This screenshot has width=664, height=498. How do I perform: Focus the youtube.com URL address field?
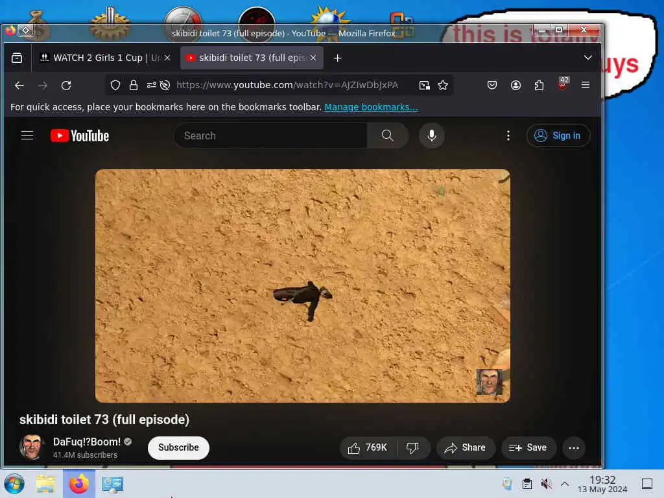click(287, 85)
